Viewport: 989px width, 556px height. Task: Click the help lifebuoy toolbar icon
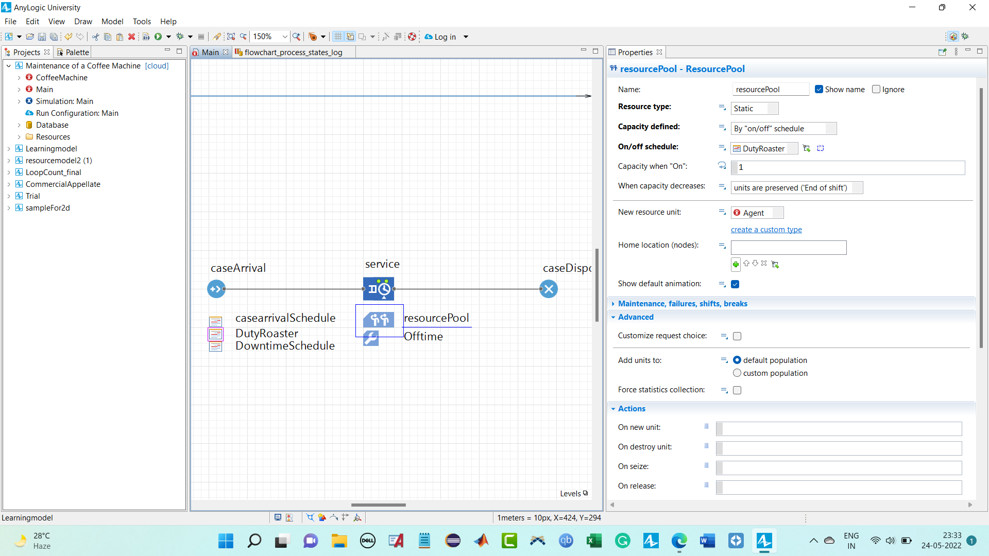[x=412, y=37]
